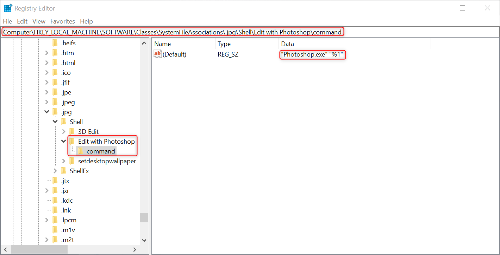Click the .m1v folder icon
The height and width of the screenshot is (255, 500).
pos(55,230)
